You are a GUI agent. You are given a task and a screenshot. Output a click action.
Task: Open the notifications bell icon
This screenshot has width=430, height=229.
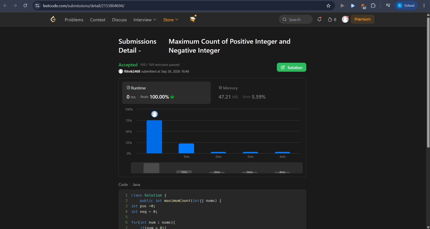(319, 19)
